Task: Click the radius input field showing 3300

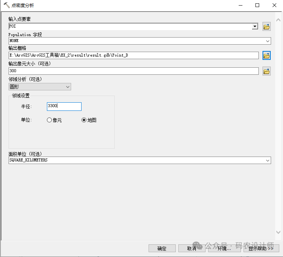Action: coord(64,106)
